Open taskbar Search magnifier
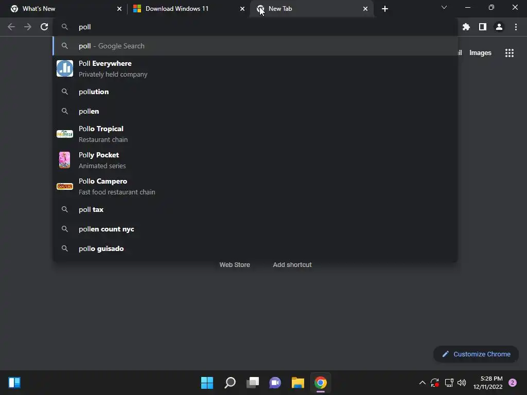Image resolution: width=527 pixels, height=395 pixels. tap(230, 383)
